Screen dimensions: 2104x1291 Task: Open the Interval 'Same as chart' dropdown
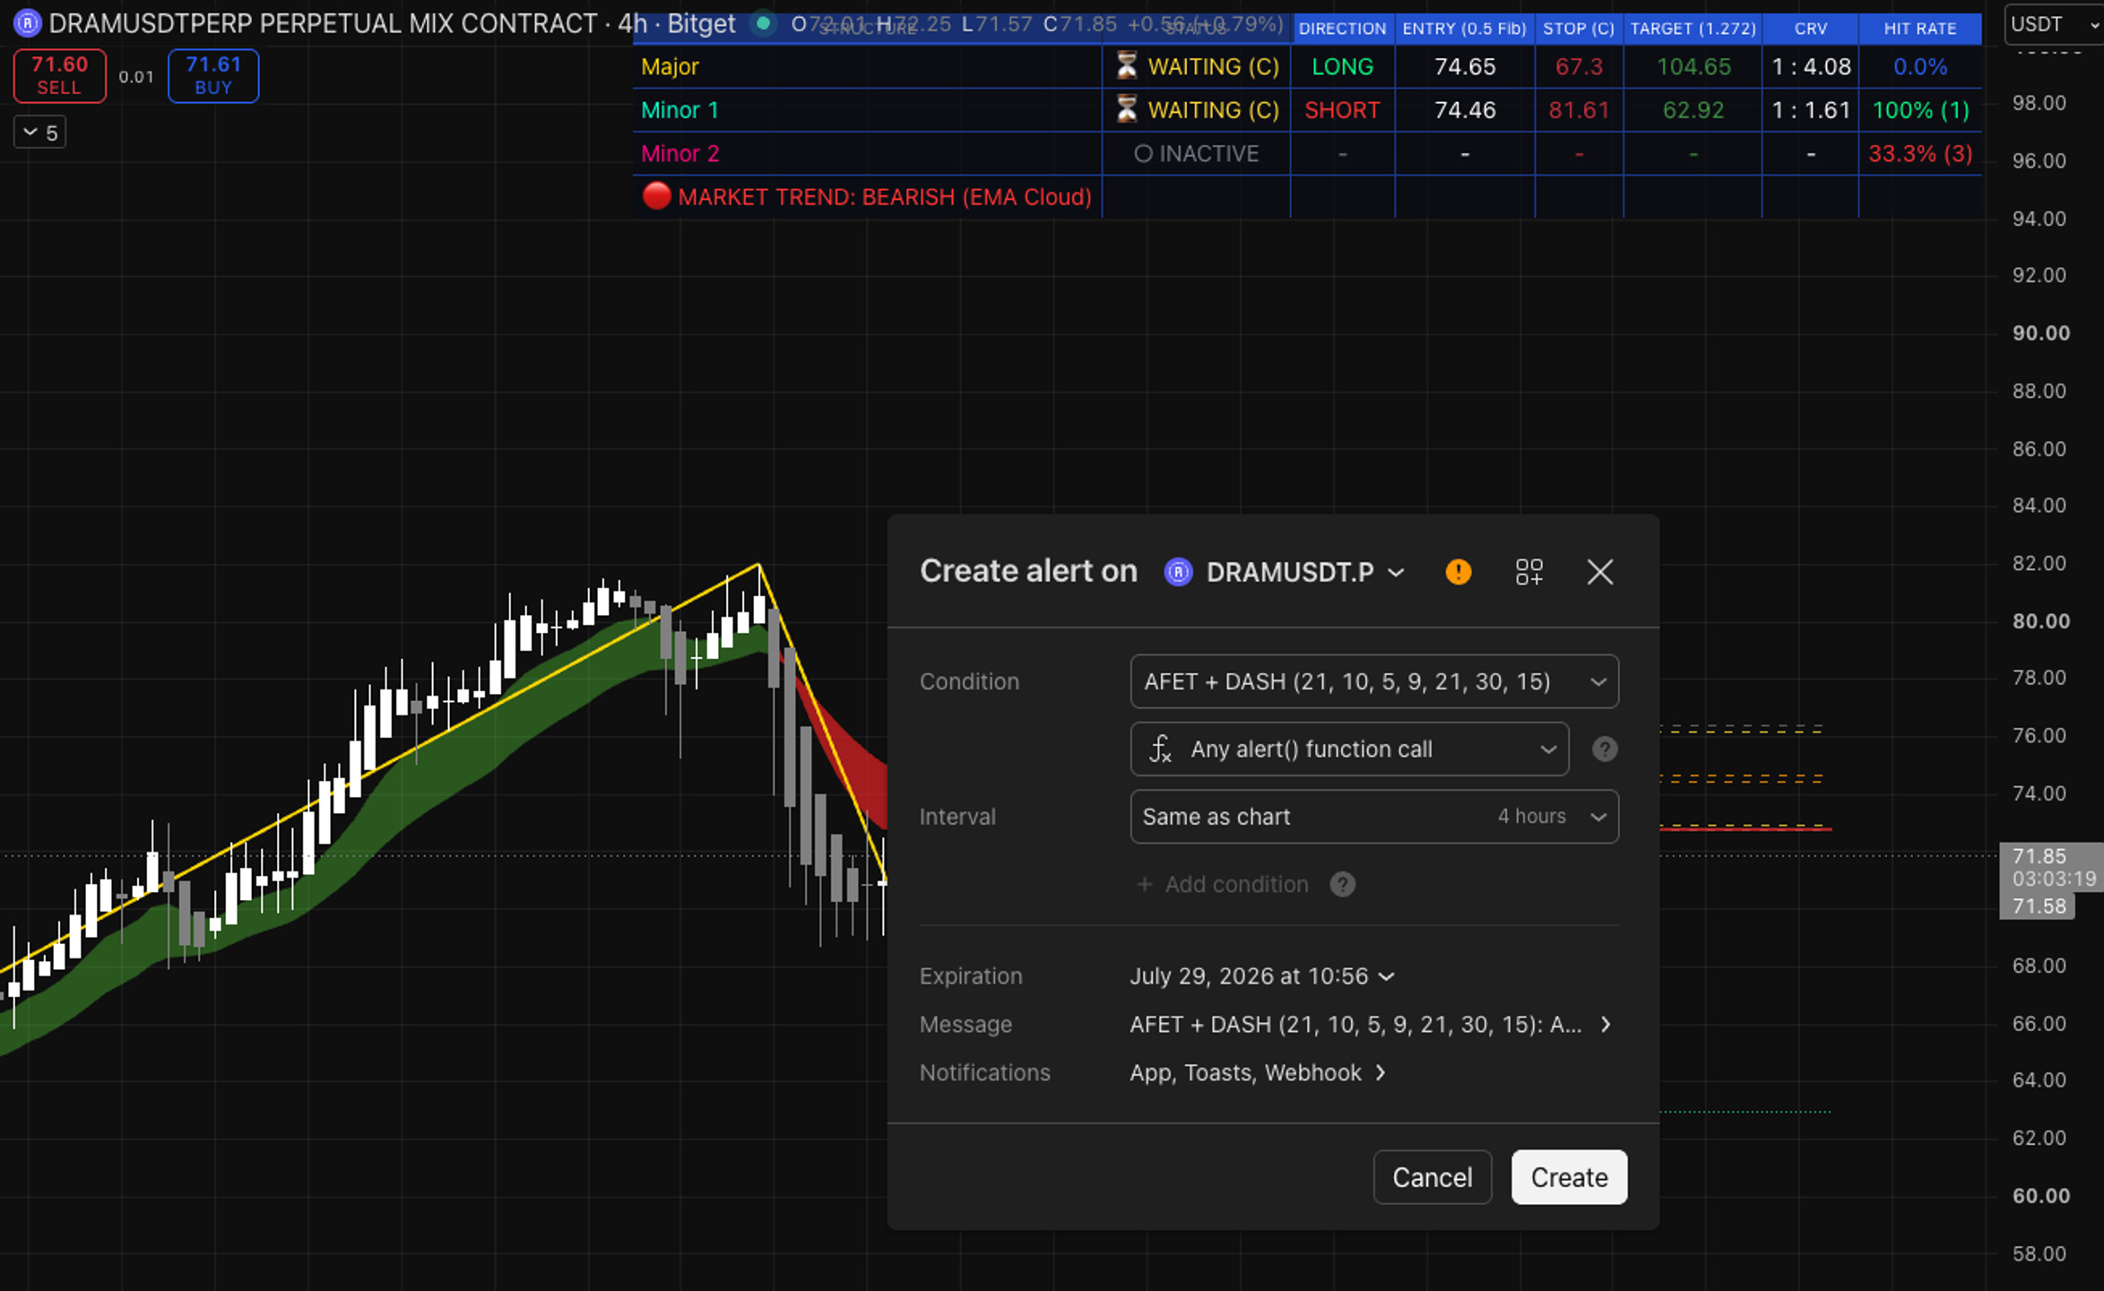coord(1374,817)
